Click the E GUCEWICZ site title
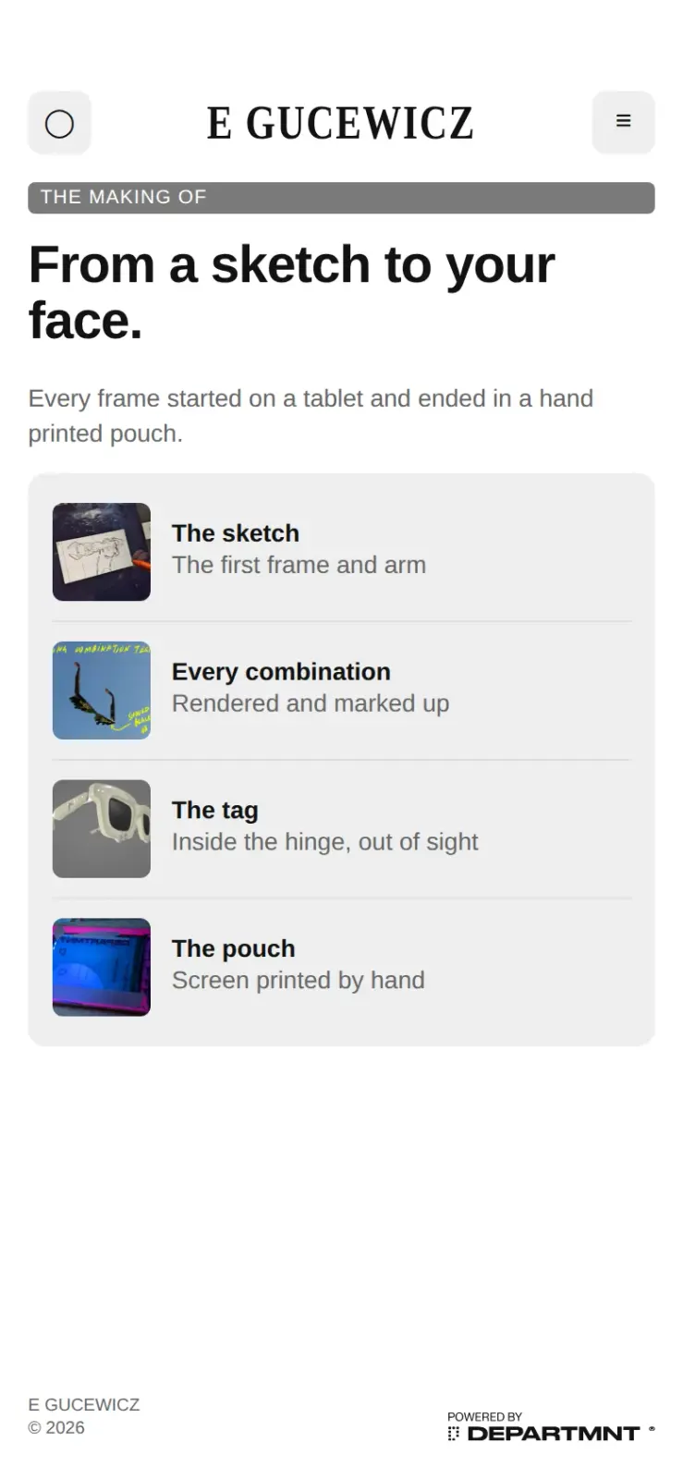This screenshot has width=683, height=1479. click(x=340, y=123)
